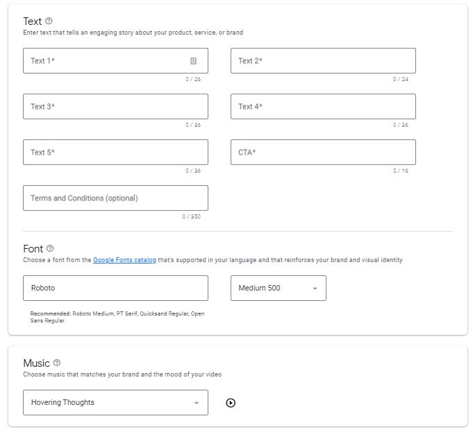Click into the Text 2 field

click(x=323, y=61)
